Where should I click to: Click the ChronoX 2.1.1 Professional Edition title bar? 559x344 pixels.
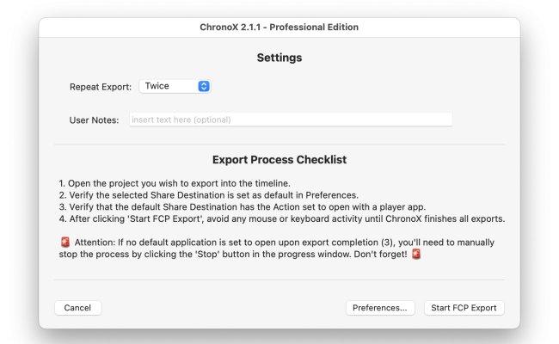pyautogui.click(x=279, y=28)
